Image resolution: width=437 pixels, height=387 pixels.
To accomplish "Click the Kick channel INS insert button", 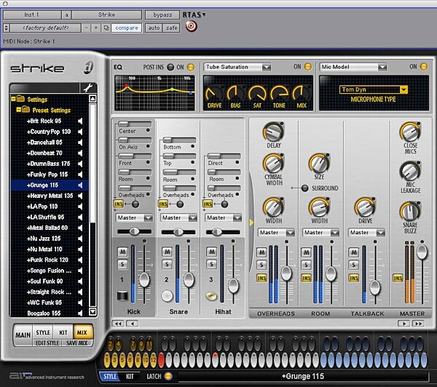I will tap(119, 204).
